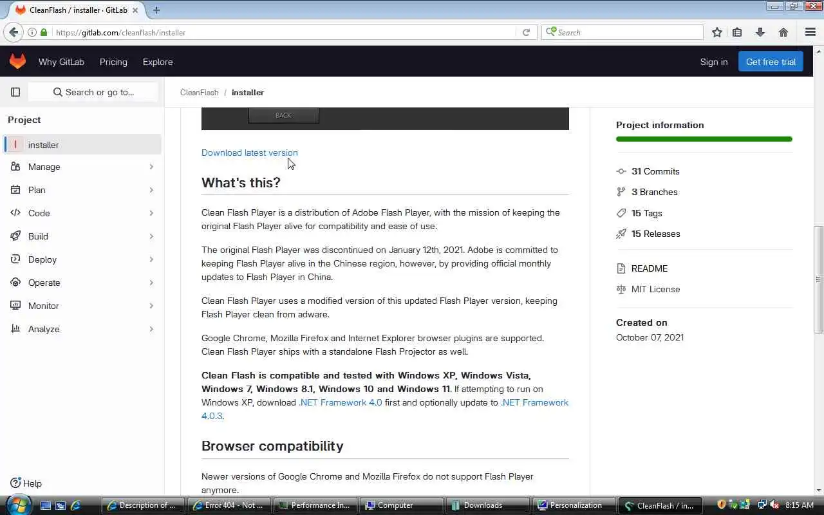Screen dimensions: 824x515
Task: Click the volume muted tray icon
Action: tap(774, 505)
